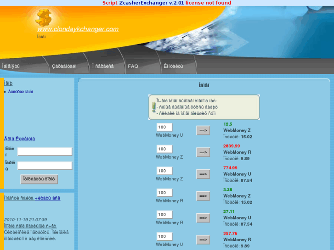The height and width of the screenshot is (250, 334).
Task: Click the 'Script ZcasherExchanger v.2.01 license not found' banner
Action: pos(167,3)
